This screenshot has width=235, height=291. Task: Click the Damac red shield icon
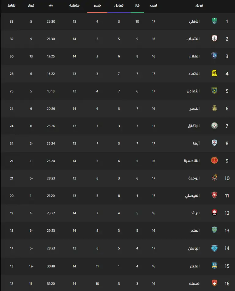[214, 283]
